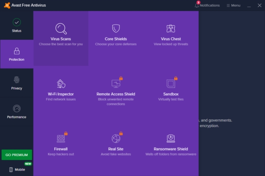Click the NEW badge above Mobile

(x=28, y=164)
